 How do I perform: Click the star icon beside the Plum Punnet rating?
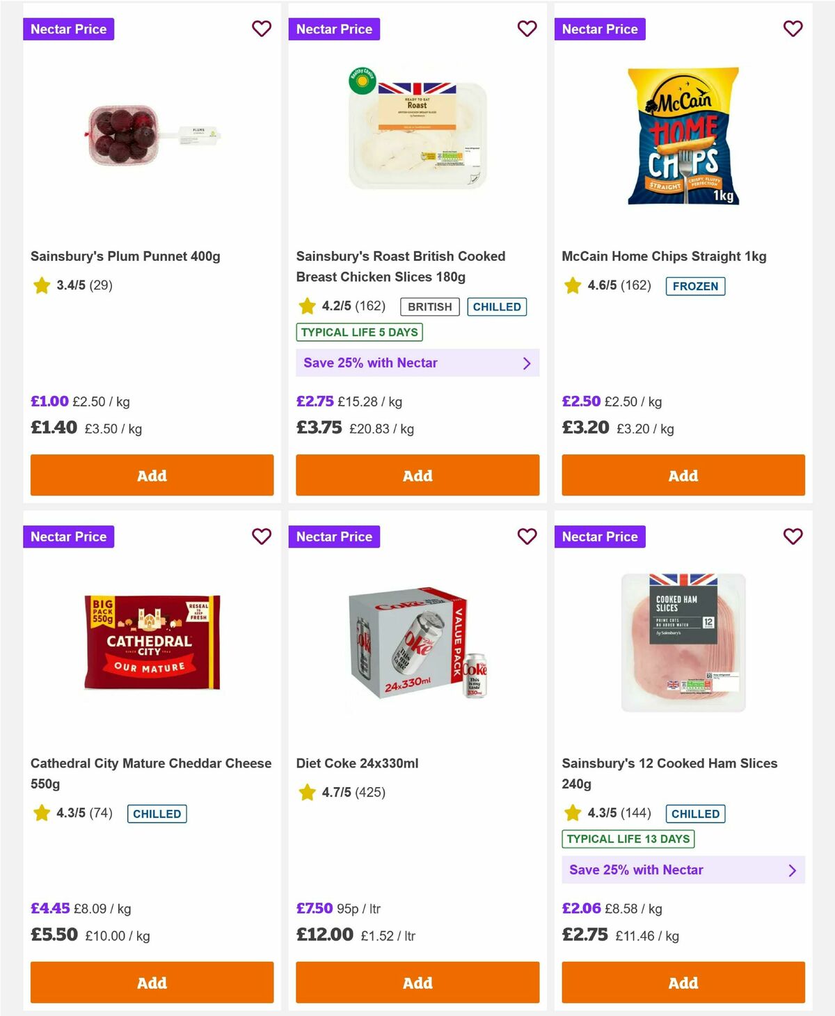[x=40, y=285]
